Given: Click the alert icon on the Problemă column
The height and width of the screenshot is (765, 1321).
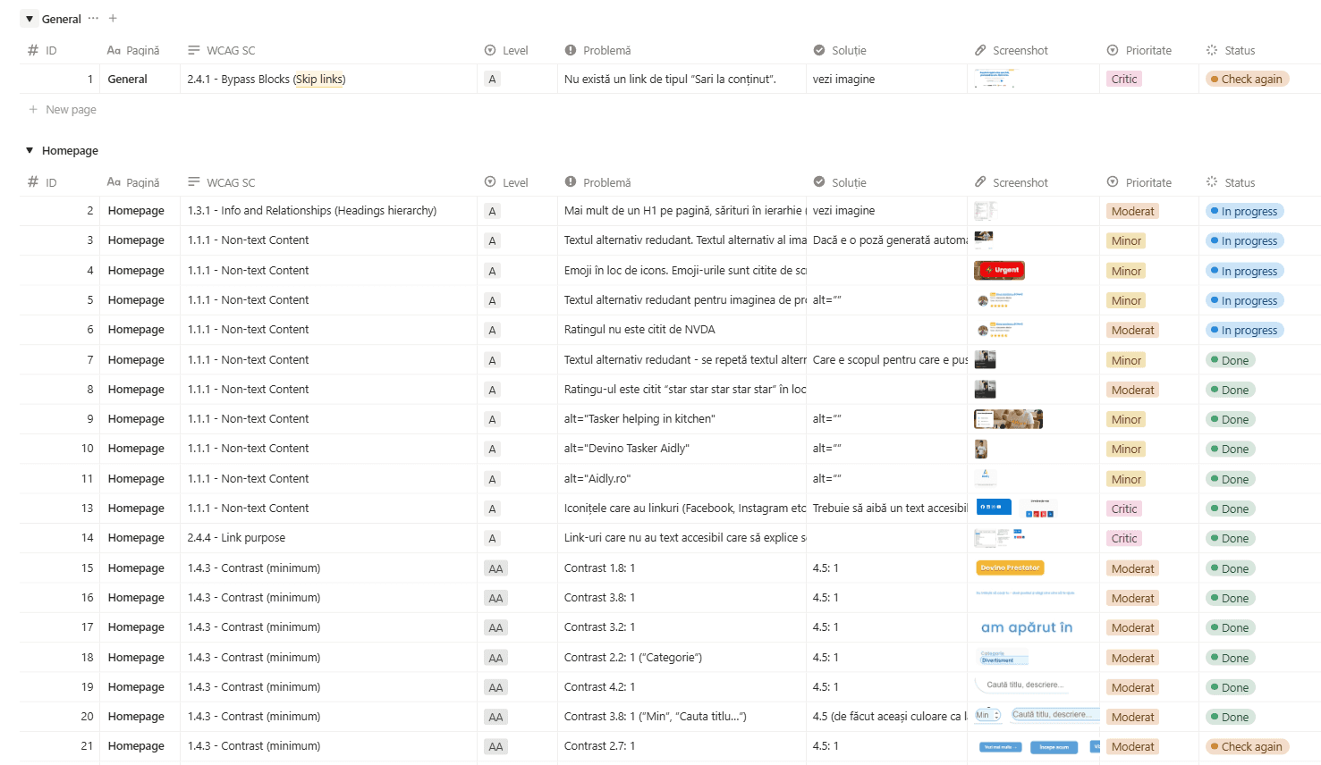Looking at the screenshot, I should 570,50.
